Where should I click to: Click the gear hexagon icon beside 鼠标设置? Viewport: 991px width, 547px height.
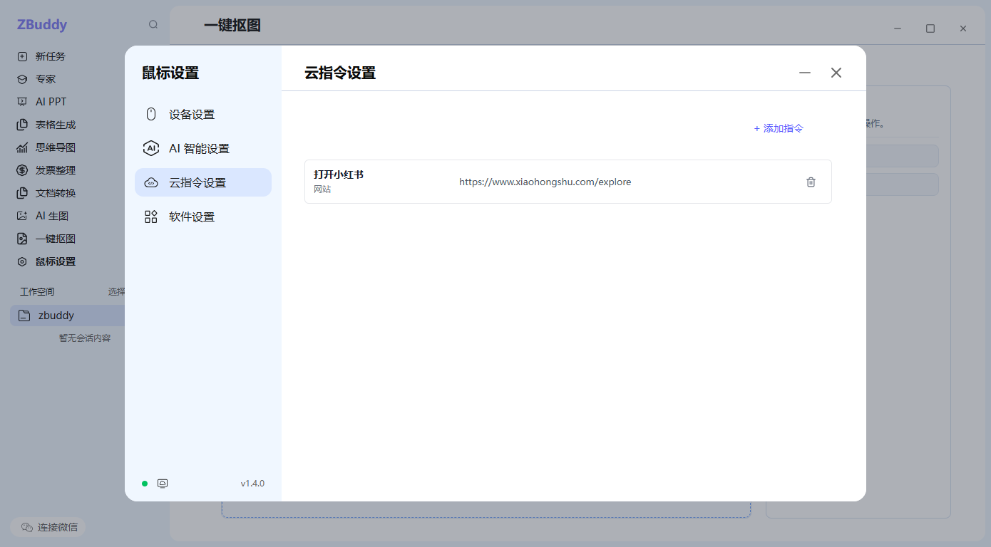click(x=22, y=261)
